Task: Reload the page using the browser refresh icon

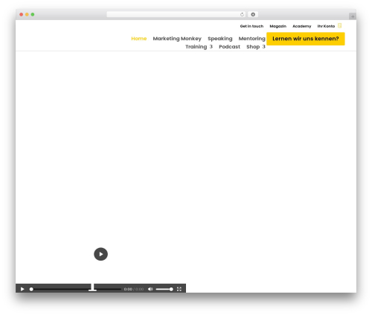Action: 242,14
